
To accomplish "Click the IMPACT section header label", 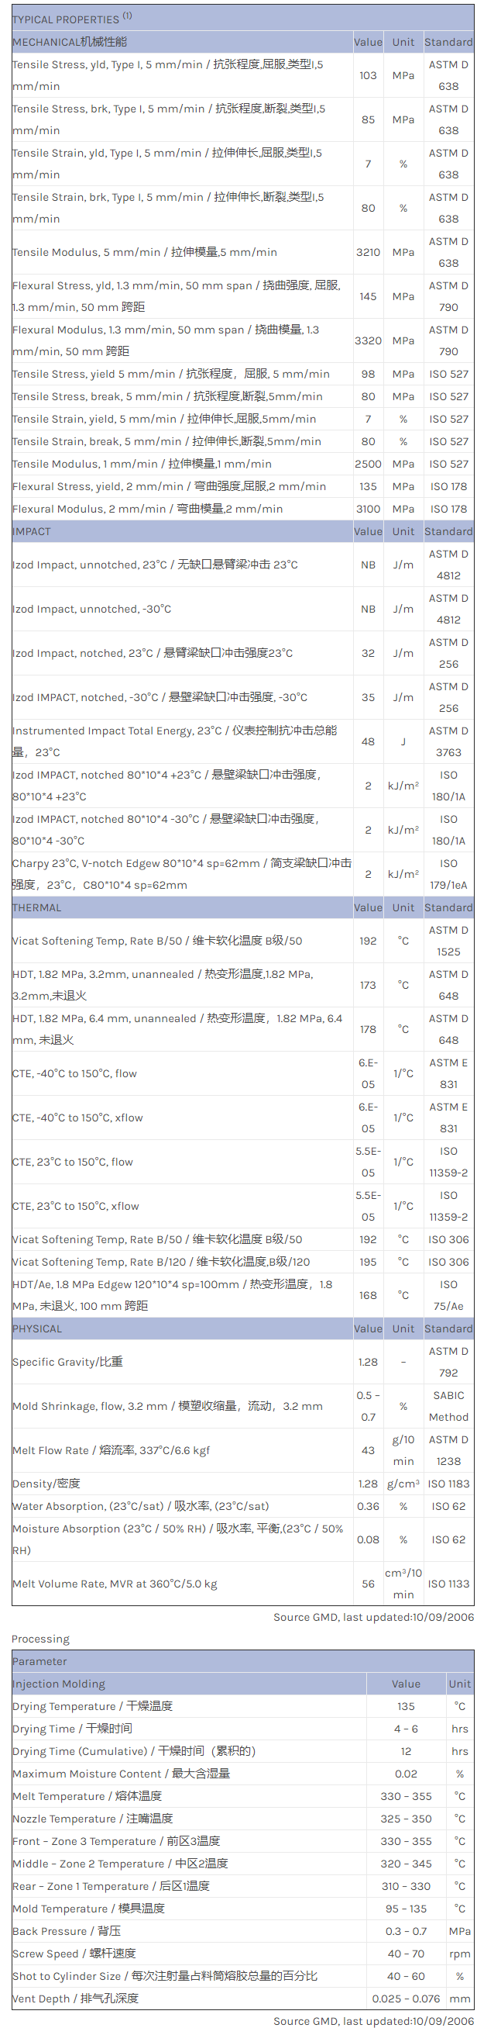I will coord(32,531).
